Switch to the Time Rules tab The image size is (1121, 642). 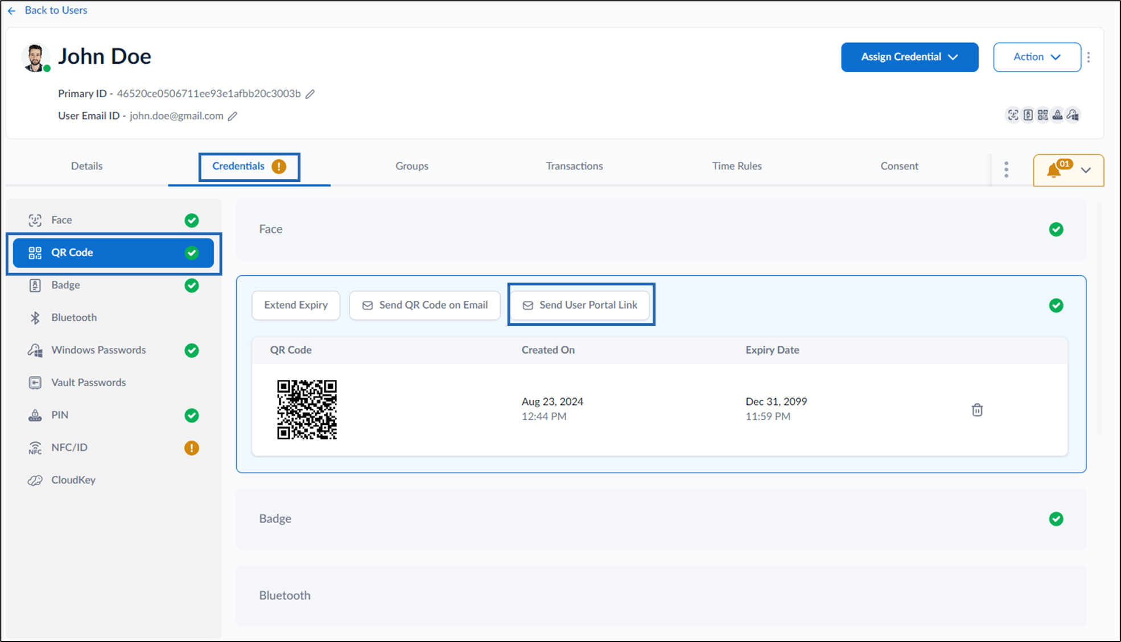[737, 166]
